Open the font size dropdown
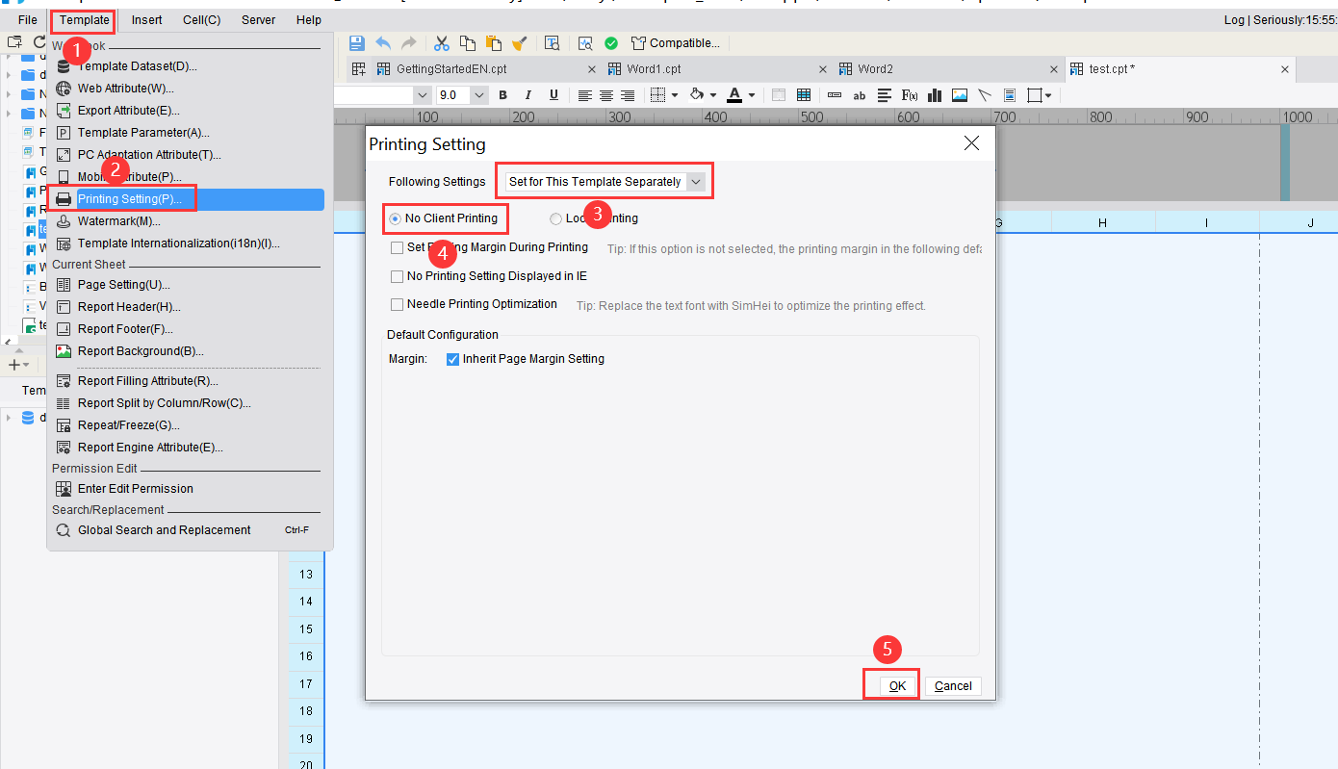This screenshot has width=1338, height=769. [x=478, y=94]
